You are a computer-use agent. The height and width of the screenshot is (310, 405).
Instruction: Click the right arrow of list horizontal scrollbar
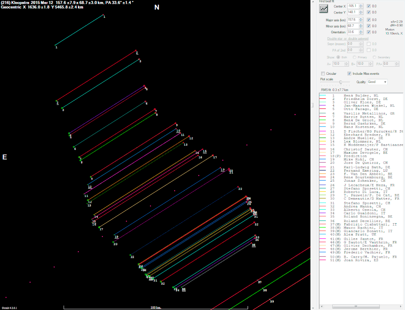[x=400, y=307]
